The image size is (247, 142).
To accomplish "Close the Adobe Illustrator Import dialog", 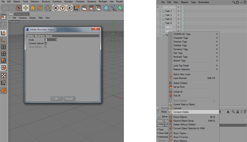I will (x=96, y=29).
